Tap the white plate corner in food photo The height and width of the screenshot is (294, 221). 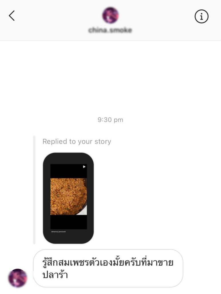pos(84,212)
